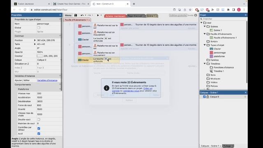
Task: Open Variables d'instance link
Action: pos(47,81)
